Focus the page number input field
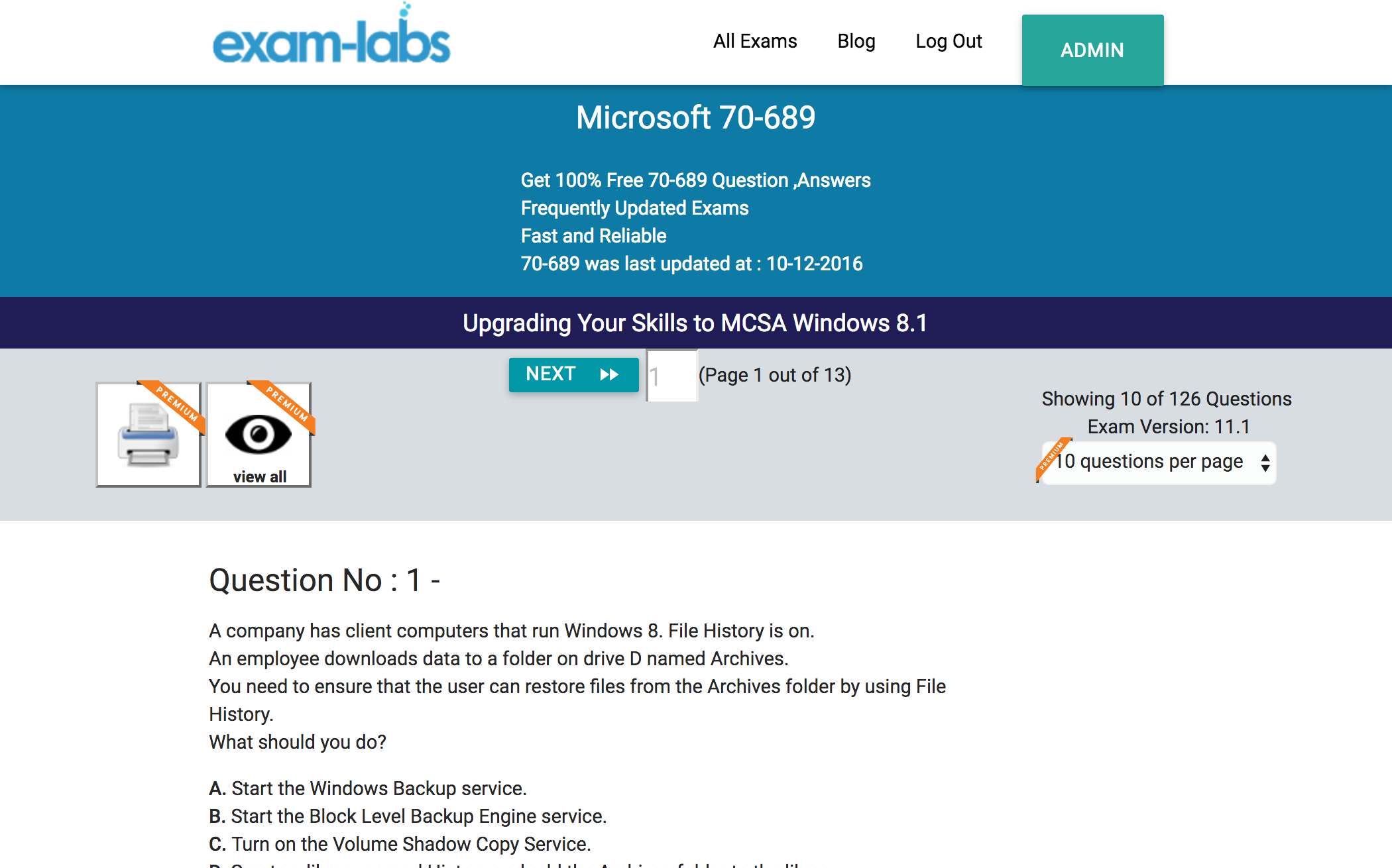This screenshot has width=1392, height=868. coord(672,376)
